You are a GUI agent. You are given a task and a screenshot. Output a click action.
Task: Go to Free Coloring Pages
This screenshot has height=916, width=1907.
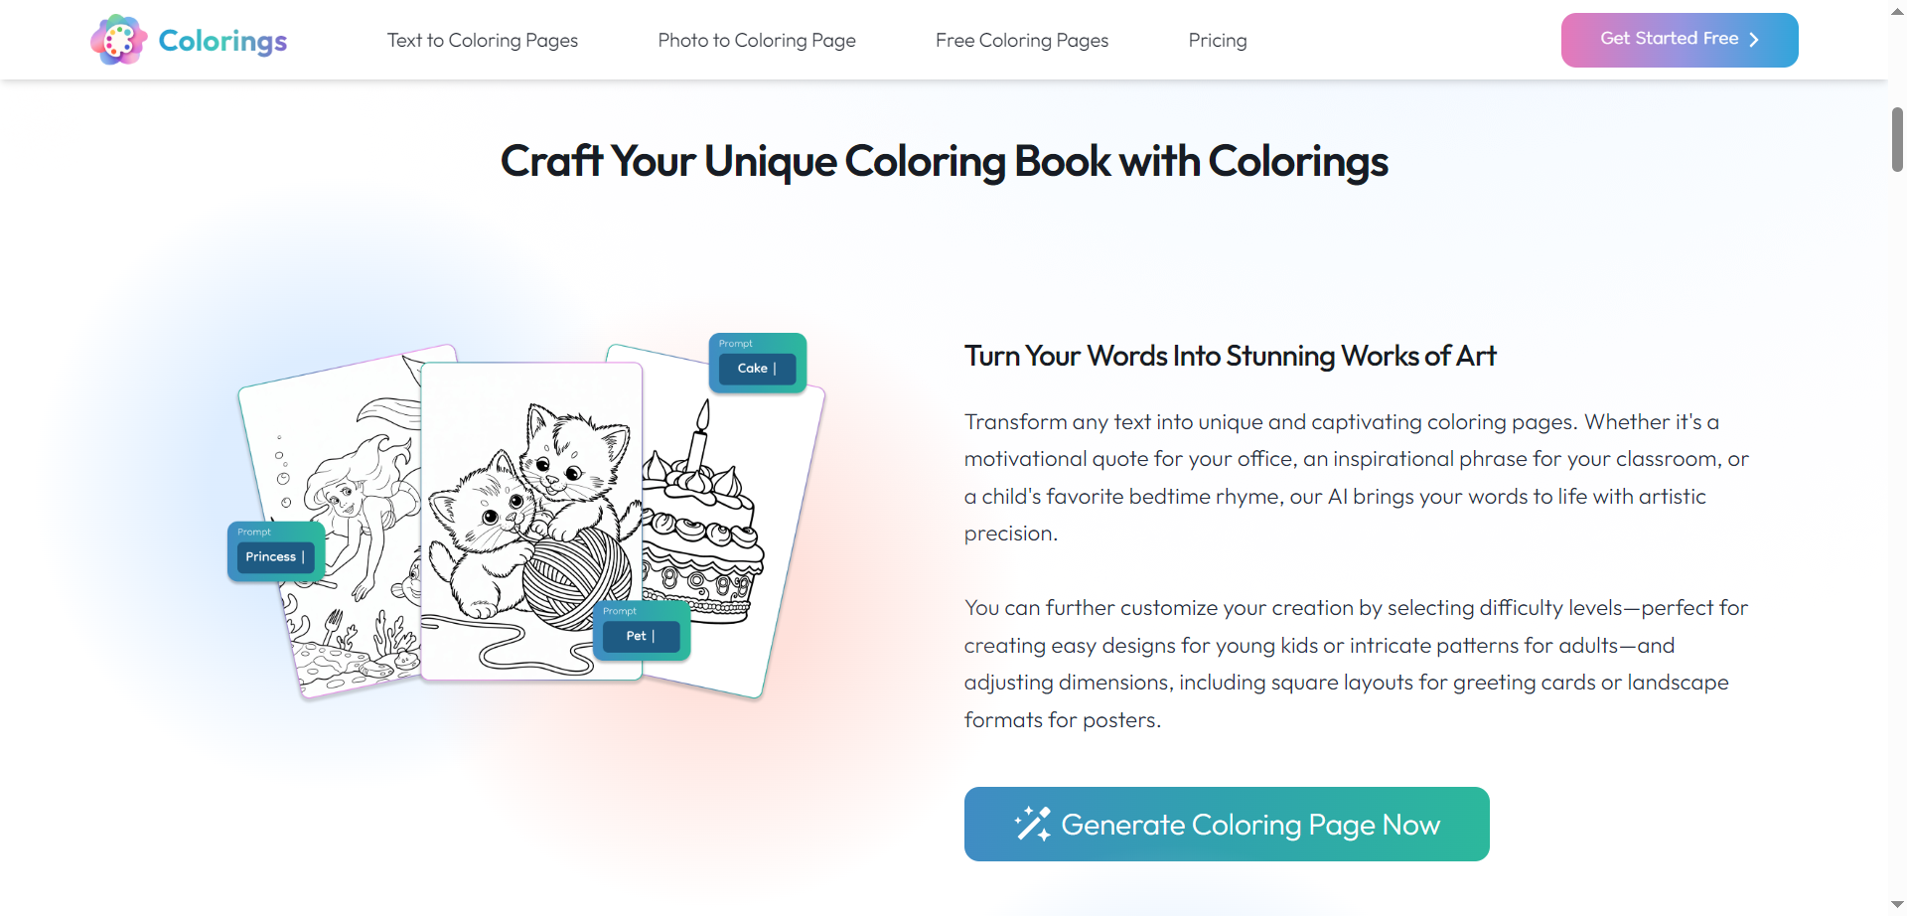coord(1022,40)
